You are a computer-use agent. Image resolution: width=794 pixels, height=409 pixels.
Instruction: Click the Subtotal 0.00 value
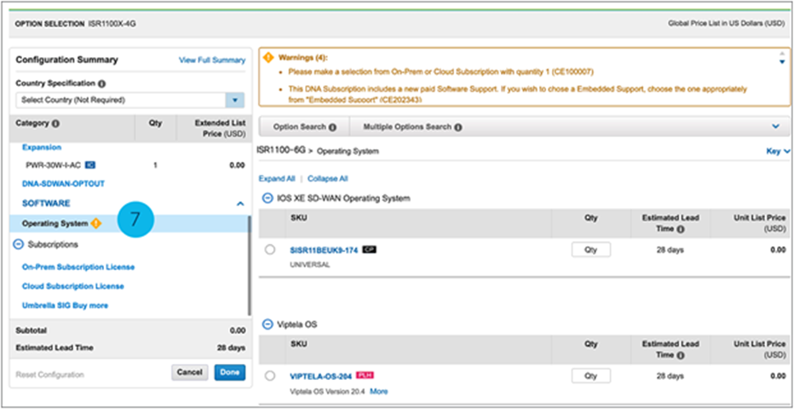pos(238,331)
